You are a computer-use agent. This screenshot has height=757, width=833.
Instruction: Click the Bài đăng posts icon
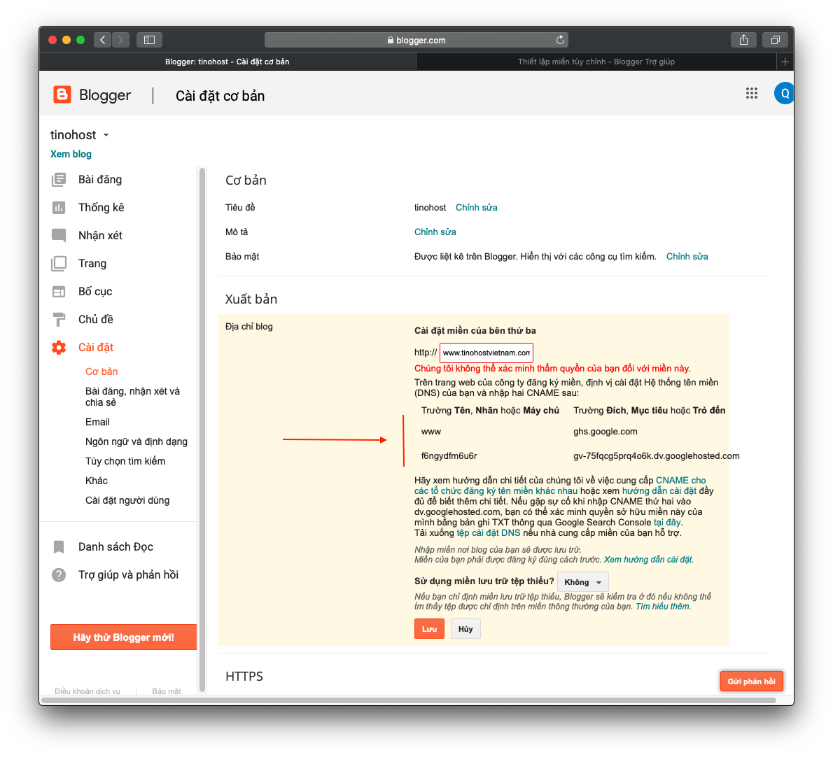[x=59, y=179]
